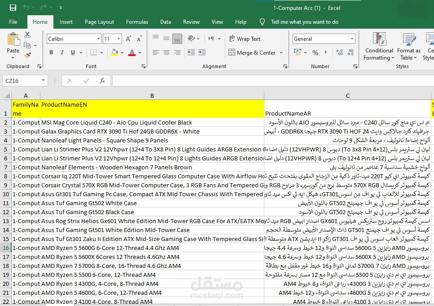Activate the Format Painter brush
The width and height of the screenshot is (434, 306).
click(x=27, y=55)
